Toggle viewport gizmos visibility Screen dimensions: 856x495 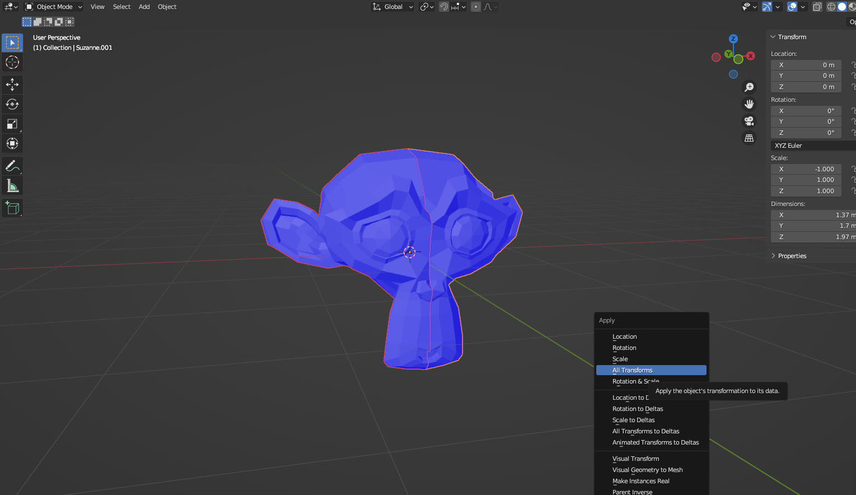point(767,7)
